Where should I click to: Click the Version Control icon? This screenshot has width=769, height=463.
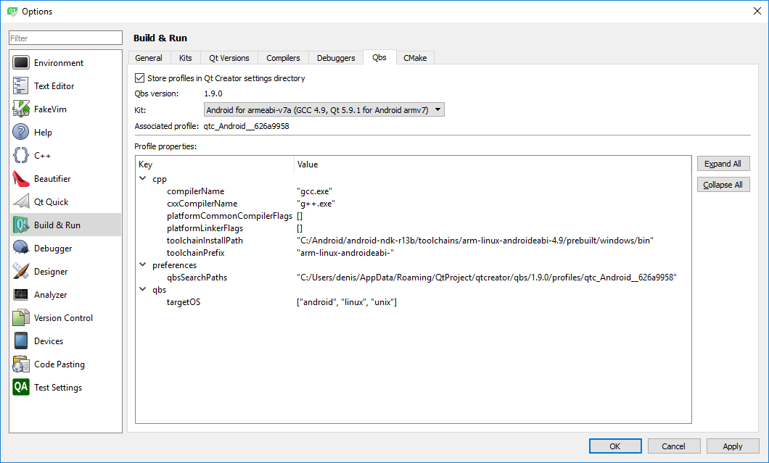pyautogui.click(x=21, y=318)
